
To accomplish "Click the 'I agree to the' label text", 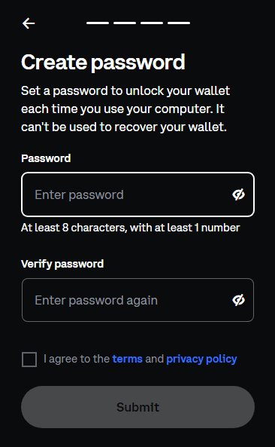I will point(77,359).
